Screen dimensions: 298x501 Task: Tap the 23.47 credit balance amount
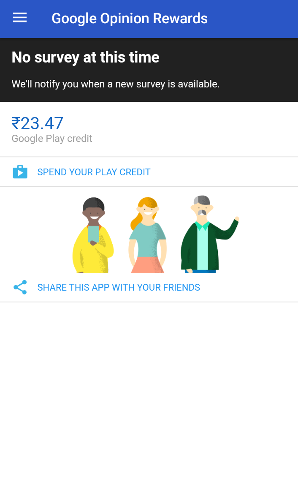click(42, 123)
